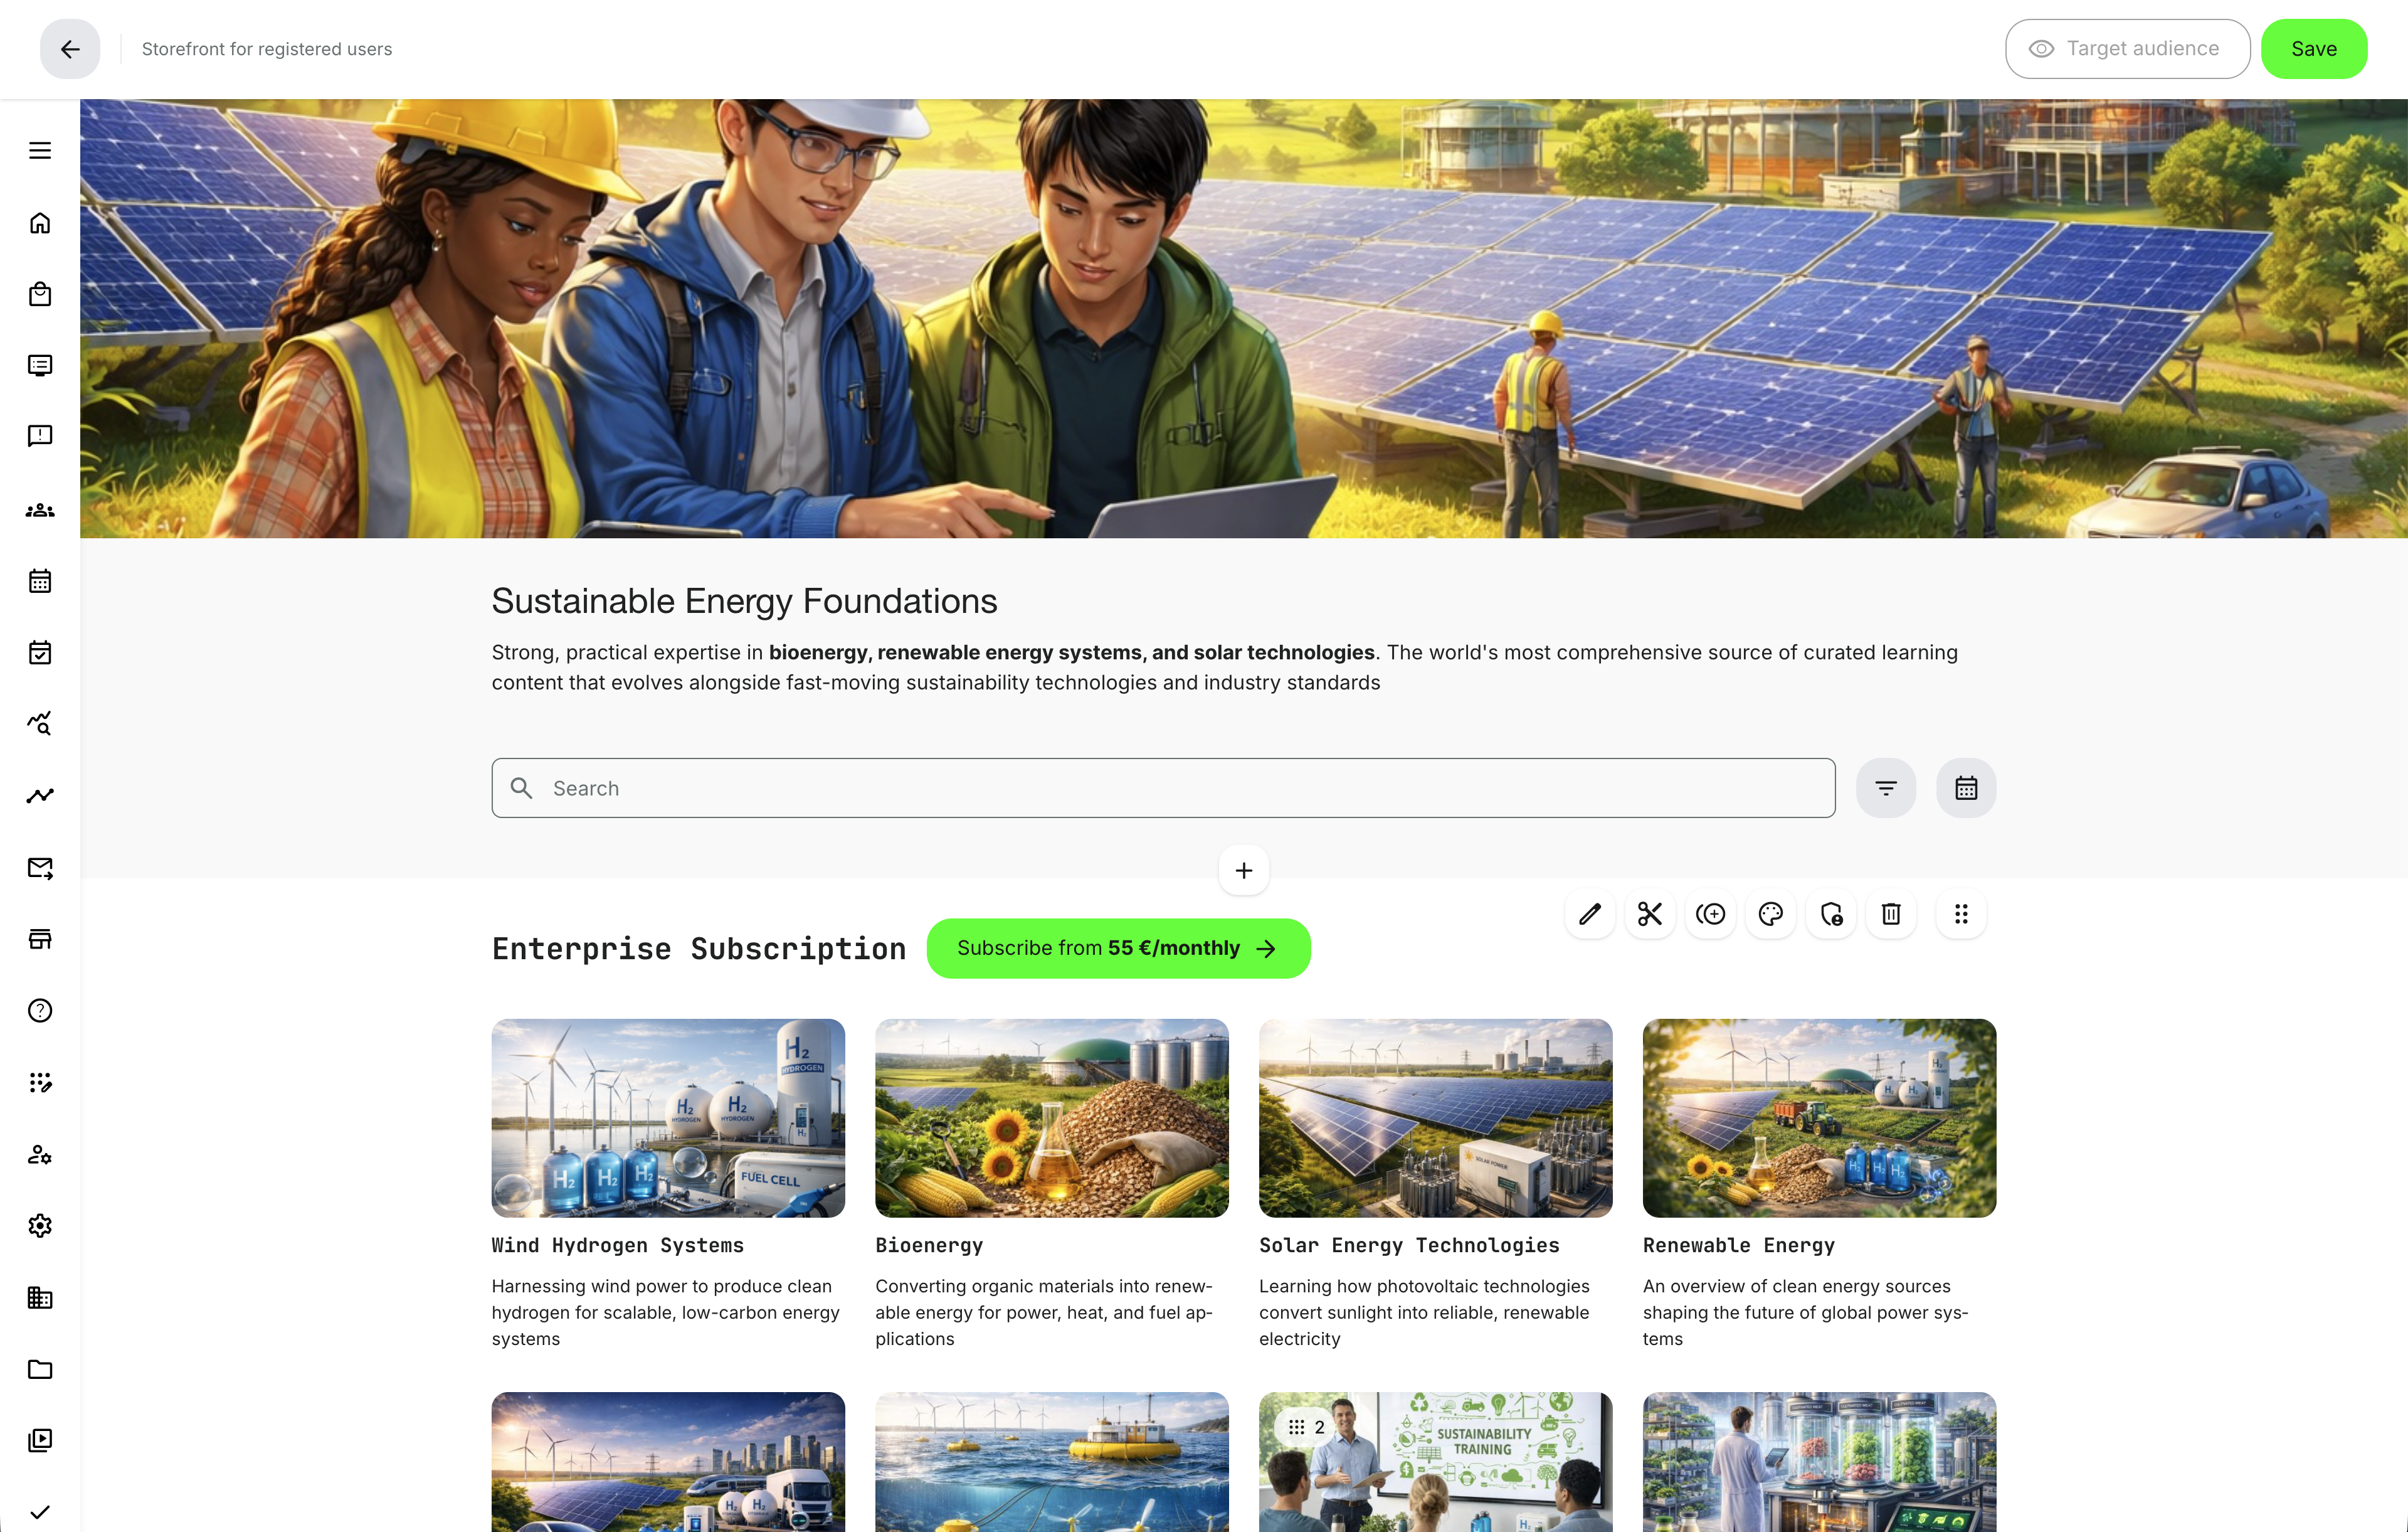
Task: Click Subscribe from 55 €/monthly
Action: tap(1117, 947)
